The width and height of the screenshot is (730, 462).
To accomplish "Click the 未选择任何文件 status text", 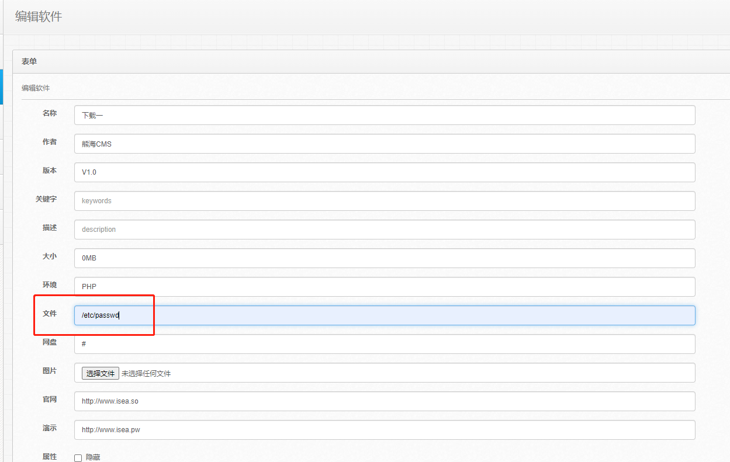I will point(146,373).
